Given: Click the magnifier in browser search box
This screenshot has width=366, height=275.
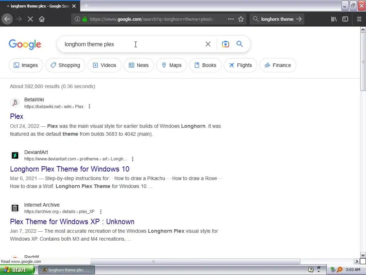Looking at the screenshot, I should (256, 19).
